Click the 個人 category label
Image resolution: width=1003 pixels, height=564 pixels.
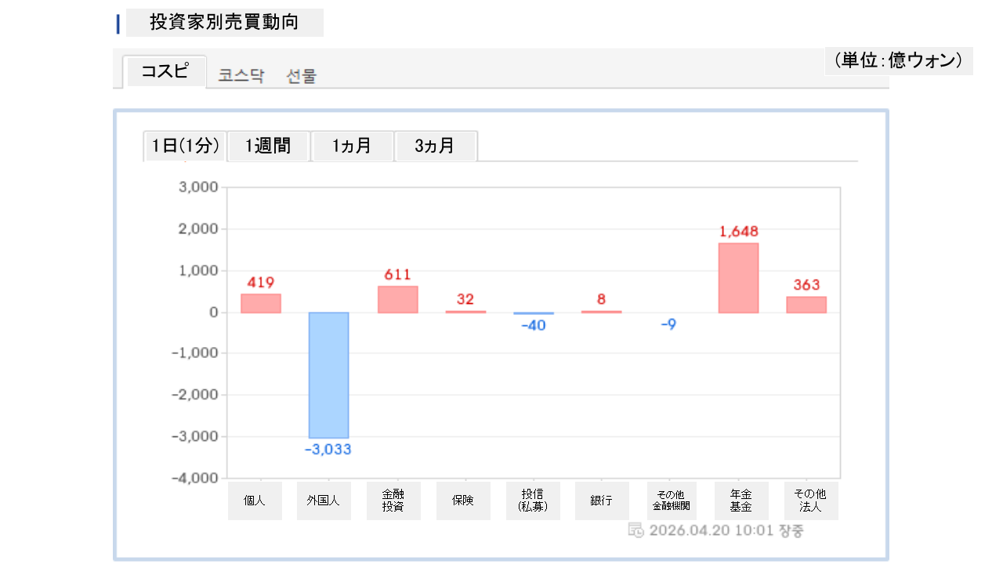click(x=255, y=501)
